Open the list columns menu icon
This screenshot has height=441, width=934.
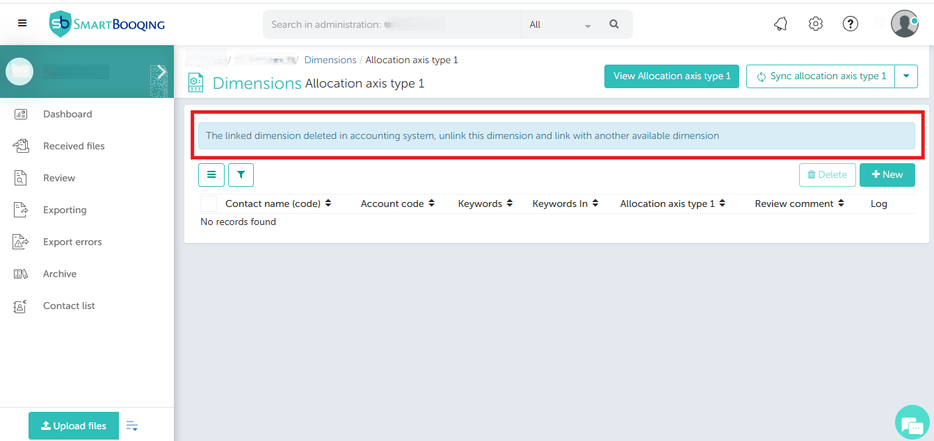pyautogui.click(x=211, y=175)
